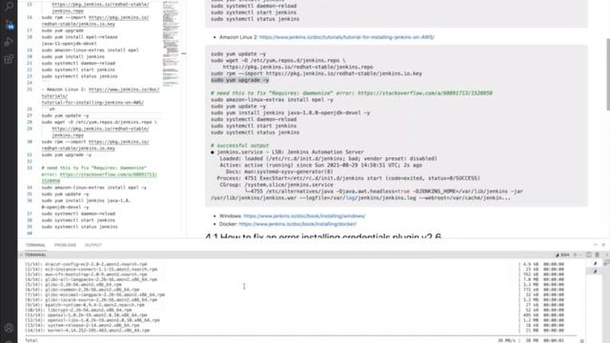610x343 pixels.
Task: Click '# successful output' comment in preview
Action: click(x=239, y=146)
